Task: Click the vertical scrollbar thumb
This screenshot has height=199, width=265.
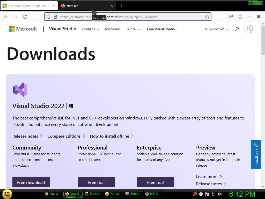Action: click(263, 40)
